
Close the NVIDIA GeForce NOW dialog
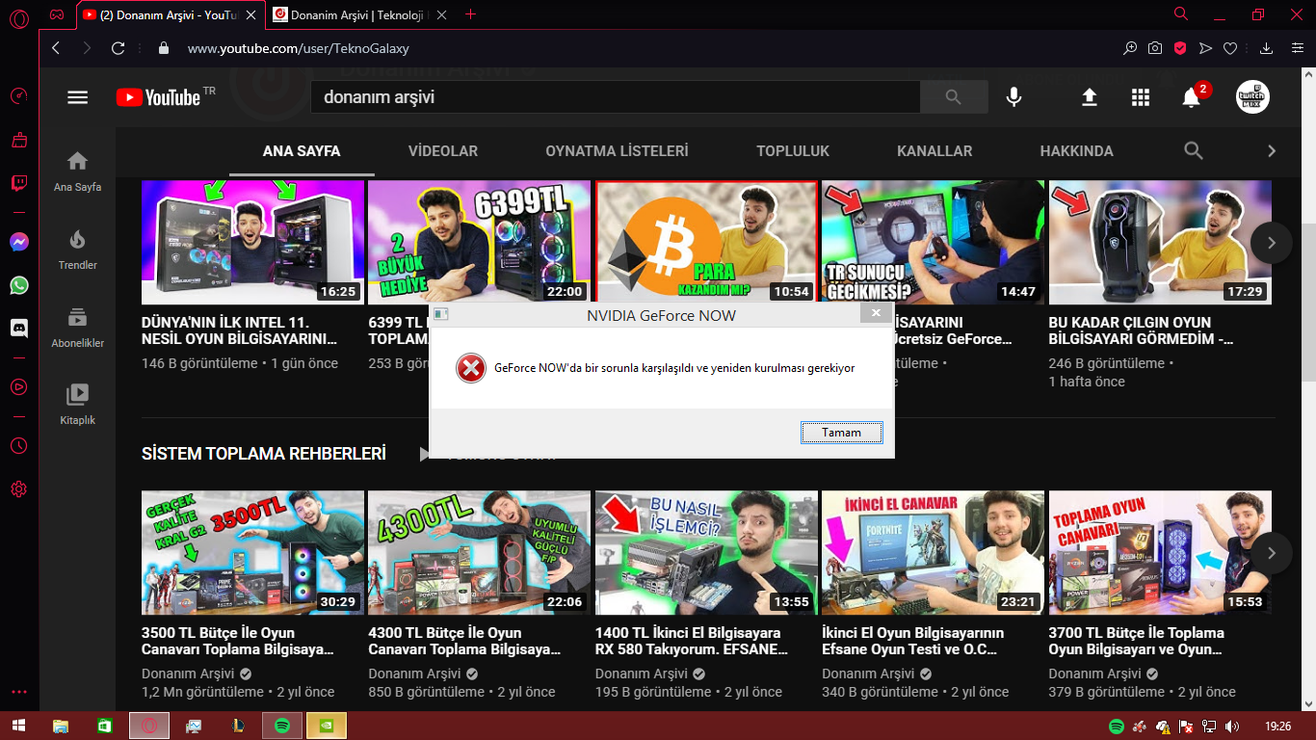click(x=876, y=313)
